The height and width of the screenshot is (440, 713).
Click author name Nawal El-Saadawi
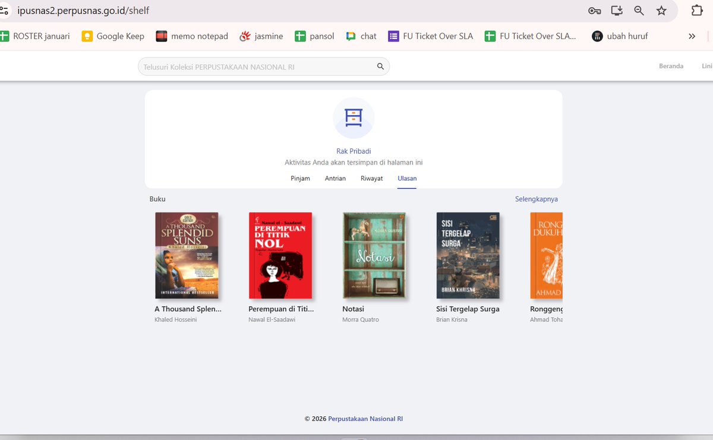click(272, 319)
